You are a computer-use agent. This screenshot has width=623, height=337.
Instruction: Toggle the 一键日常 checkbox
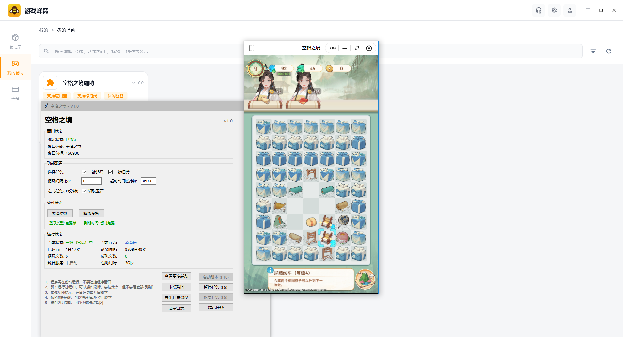110,172
